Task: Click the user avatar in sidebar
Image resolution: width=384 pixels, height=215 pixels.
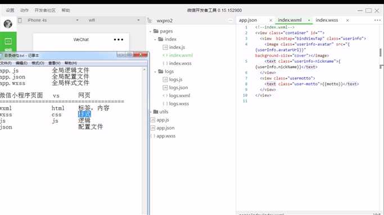Action: pos(8,24)
